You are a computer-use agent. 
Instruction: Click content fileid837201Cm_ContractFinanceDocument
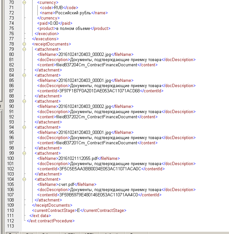tap(97, 143)
